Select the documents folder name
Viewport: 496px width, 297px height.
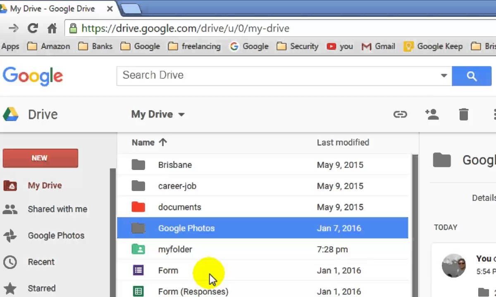click(x=180, y=207)
